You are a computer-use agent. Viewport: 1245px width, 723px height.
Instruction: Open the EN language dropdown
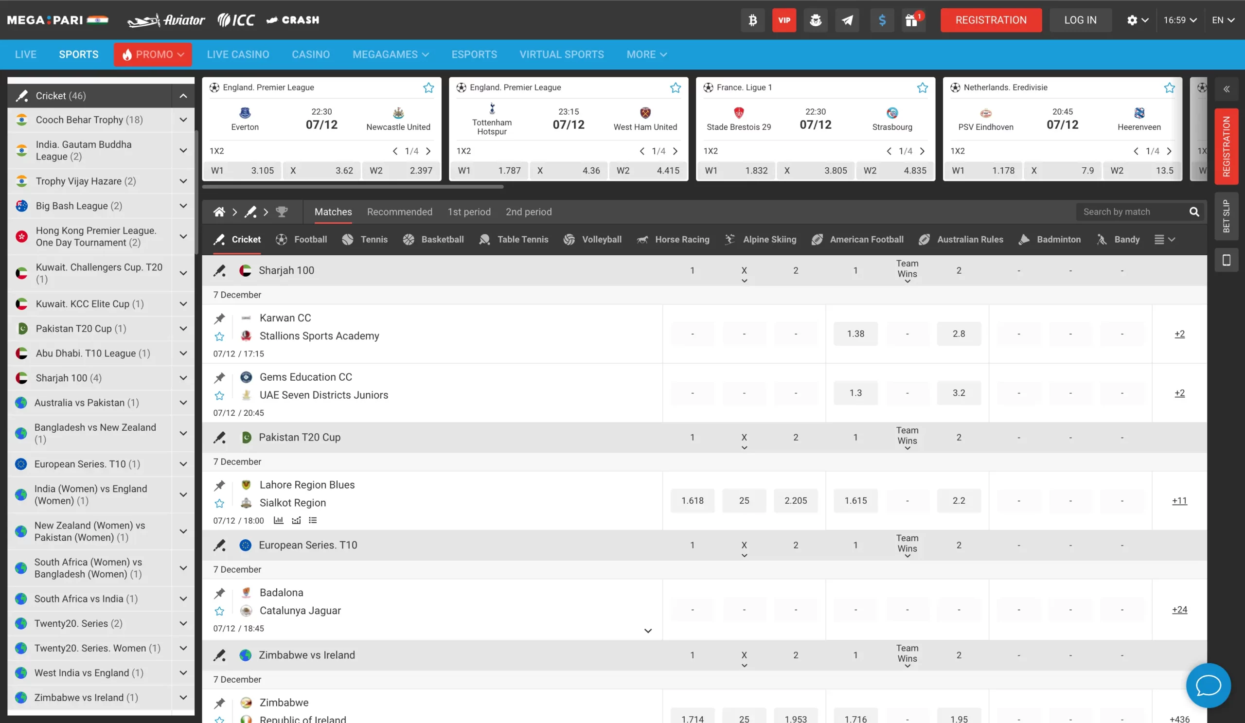pyautogui.click(x=1223, y=20)
